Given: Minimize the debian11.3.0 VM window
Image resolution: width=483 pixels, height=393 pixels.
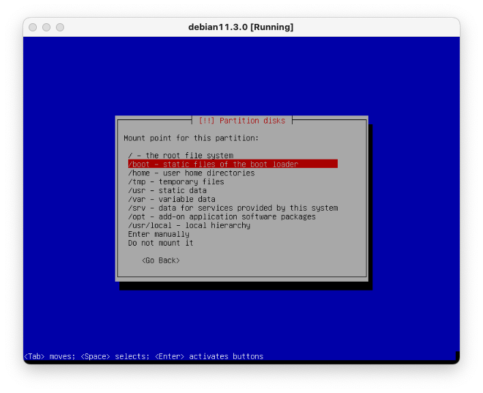Looking at the screenshot, I should [x=46, y=27].
